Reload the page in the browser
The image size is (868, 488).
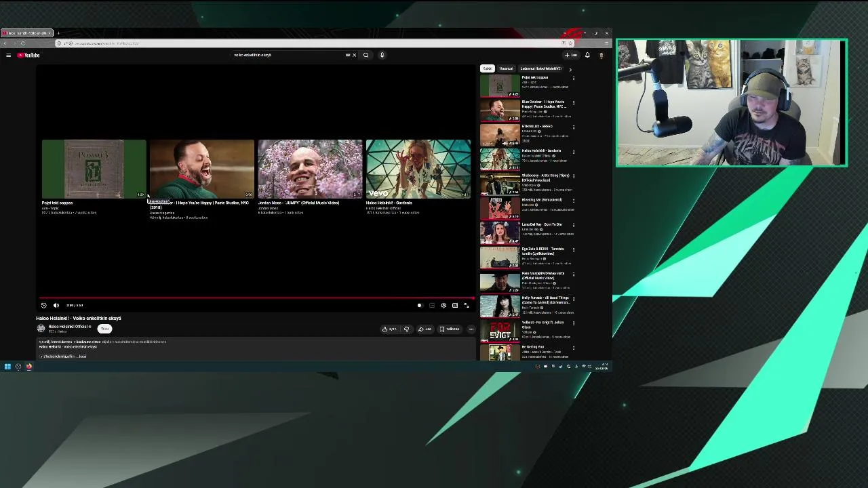(22, 43)
